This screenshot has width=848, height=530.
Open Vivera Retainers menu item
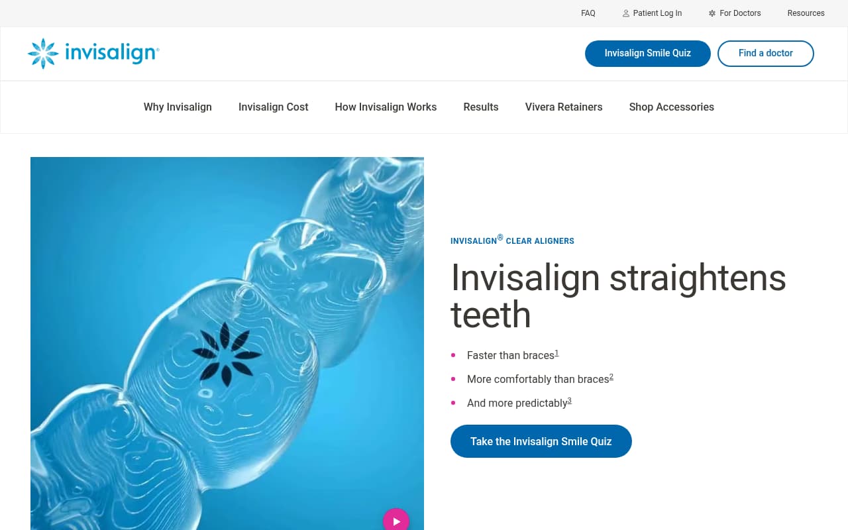click(x=564, y=107)
